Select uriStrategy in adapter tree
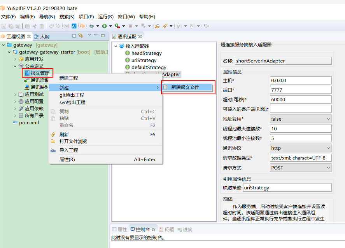The image size is (345, 248). (144, 60)
